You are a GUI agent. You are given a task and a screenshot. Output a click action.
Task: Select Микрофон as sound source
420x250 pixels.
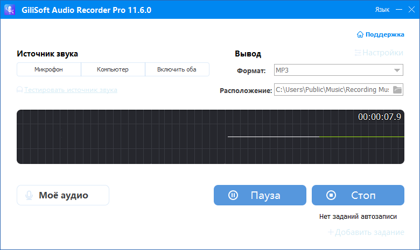click(x=49, y=69)
